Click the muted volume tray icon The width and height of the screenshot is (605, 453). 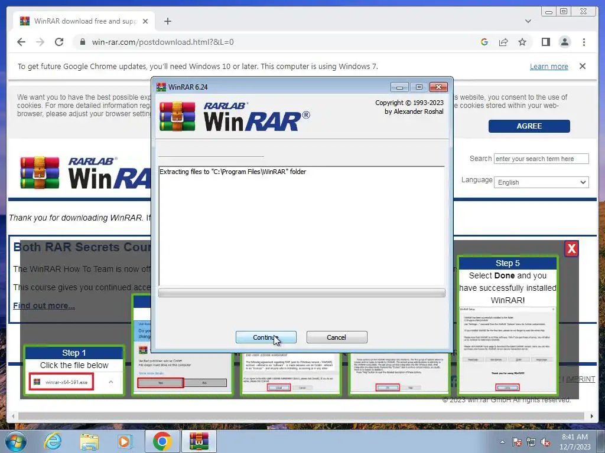click(545, 442)
